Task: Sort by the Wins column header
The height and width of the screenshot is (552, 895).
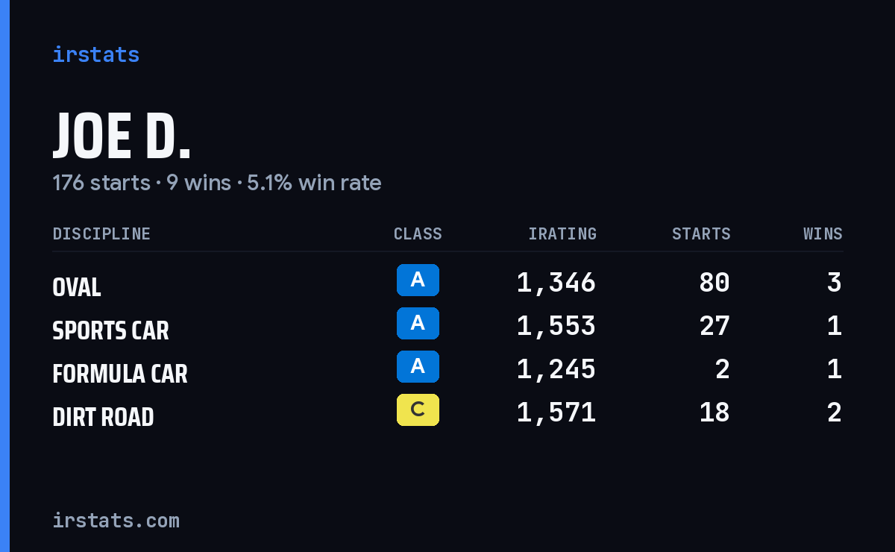Action: [x=823, y=234]
